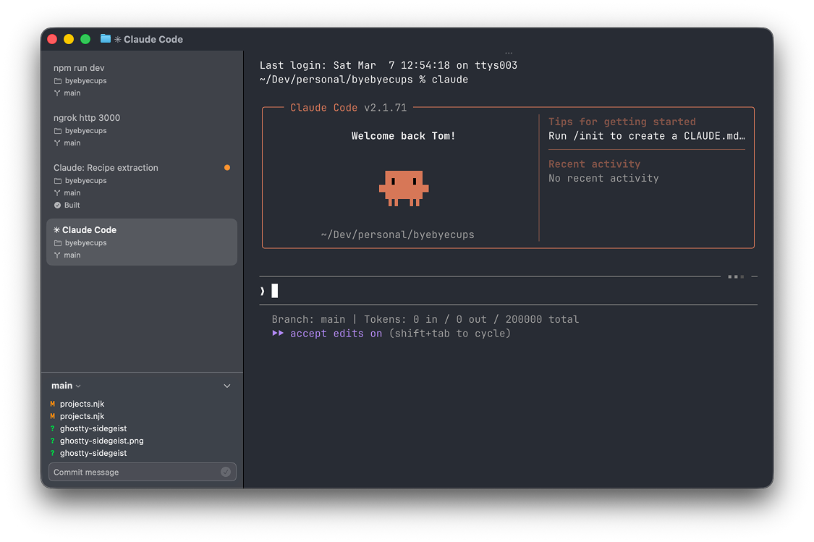Select the Claude Code sidebar session
The image size is (814, 542).
[x=142, y=242]
